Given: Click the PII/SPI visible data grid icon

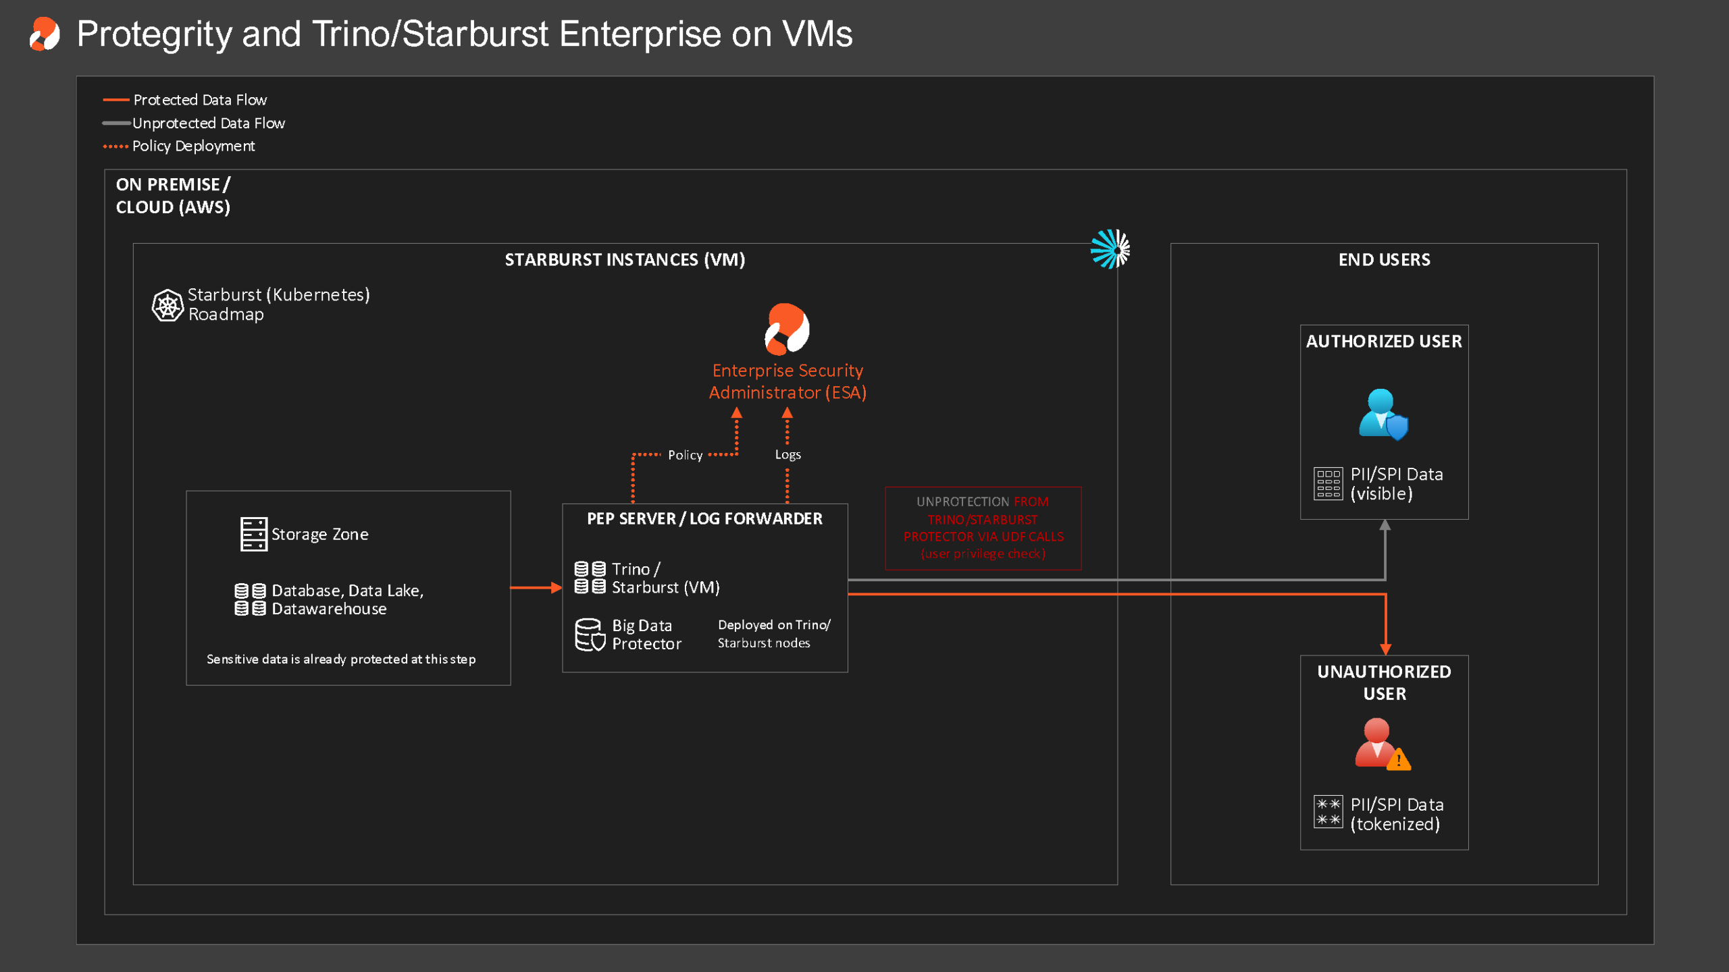Looking at the screenshot, I should tap(1328, 483).
